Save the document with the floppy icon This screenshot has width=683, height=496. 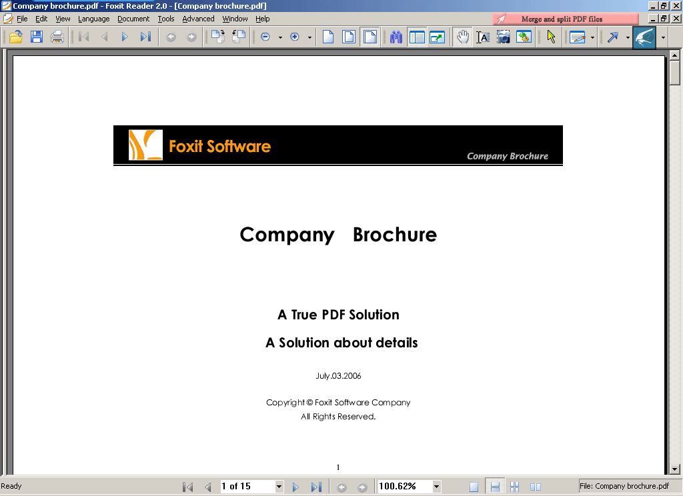pyautogui.click(x=37, y=37)
